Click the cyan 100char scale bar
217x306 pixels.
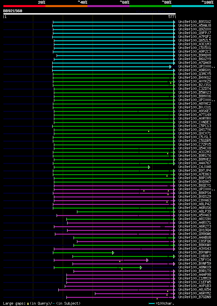(152, 303)
